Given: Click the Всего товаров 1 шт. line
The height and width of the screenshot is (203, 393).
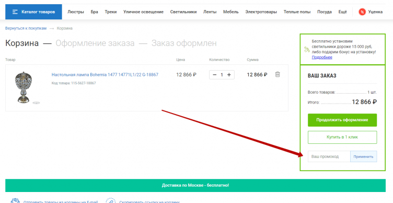Looking at the screenshot, I should pyautogui.click(x=342, y=92).
